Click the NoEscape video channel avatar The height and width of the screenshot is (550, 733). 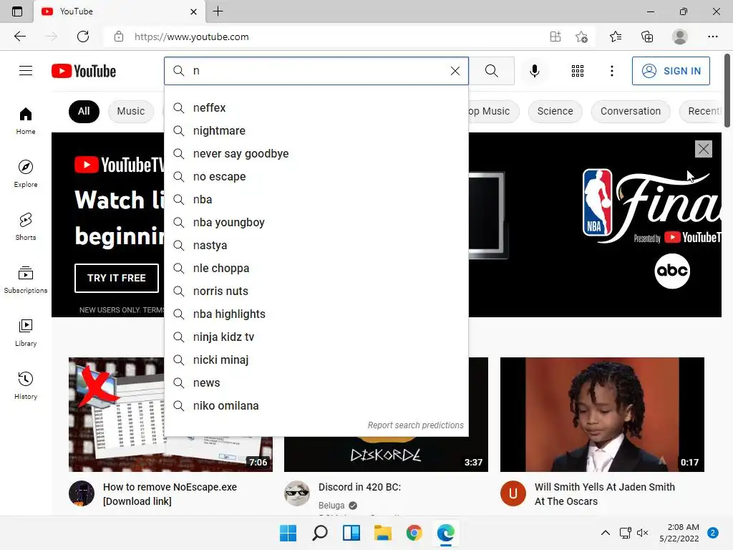pos(82,493)
